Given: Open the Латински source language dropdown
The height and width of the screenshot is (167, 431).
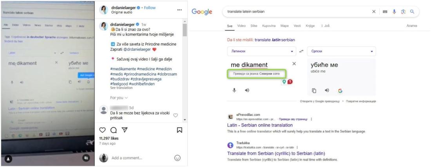Looking at the screenshot, I should point(261,51).
